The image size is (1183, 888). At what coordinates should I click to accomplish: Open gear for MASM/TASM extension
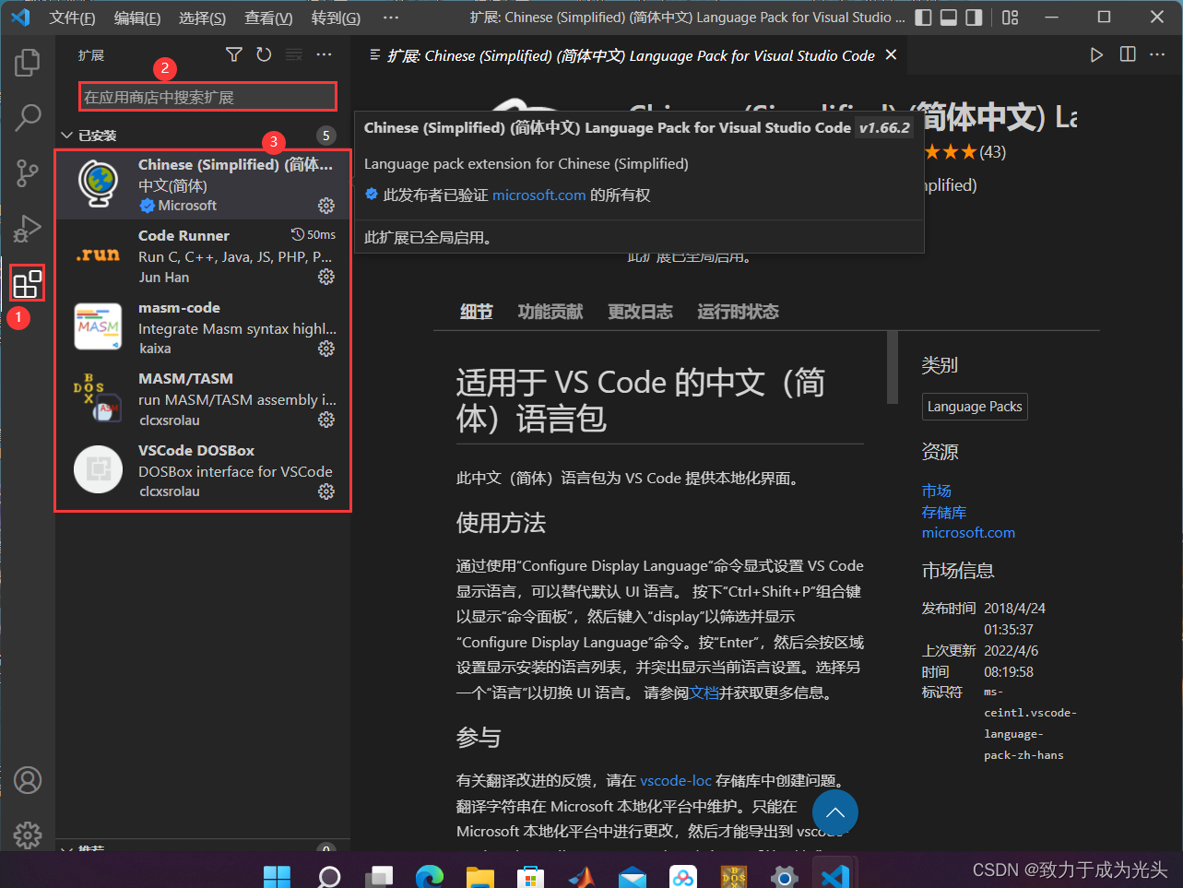tap(326, 420)
